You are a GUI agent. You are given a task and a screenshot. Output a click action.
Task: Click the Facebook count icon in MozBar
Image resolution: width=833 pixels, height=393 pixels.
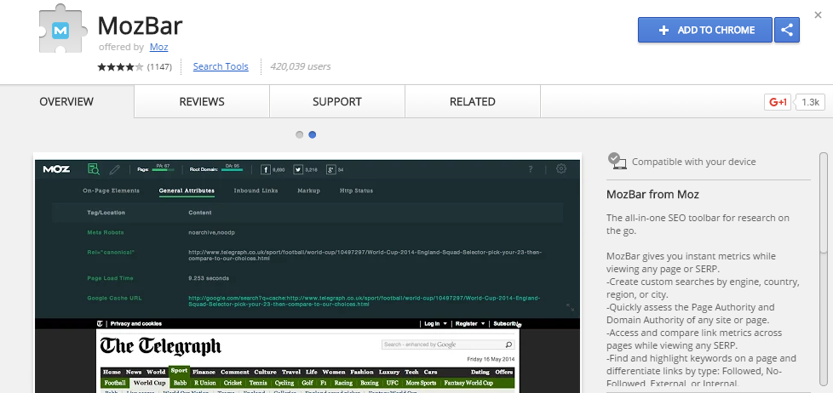266,169
